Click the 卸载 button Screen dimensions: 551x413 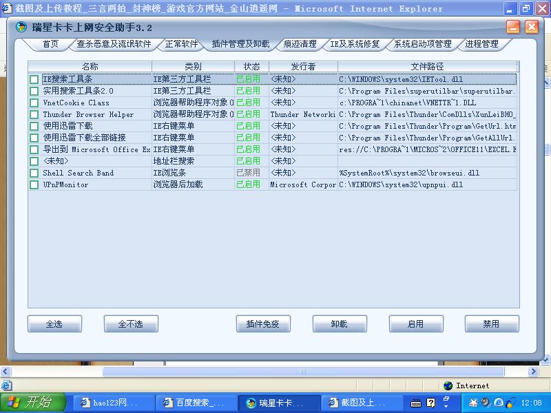point(340,324)
